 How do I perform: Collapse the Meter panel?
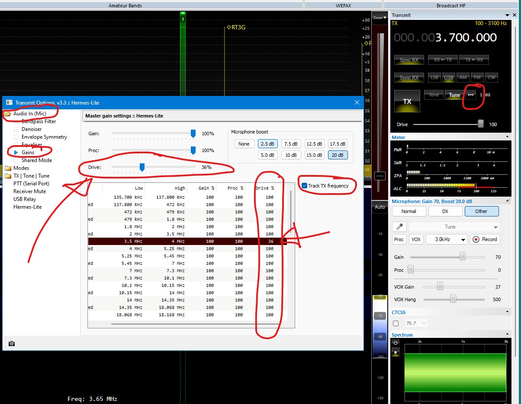pyautogui.click(x=507, y=137)
